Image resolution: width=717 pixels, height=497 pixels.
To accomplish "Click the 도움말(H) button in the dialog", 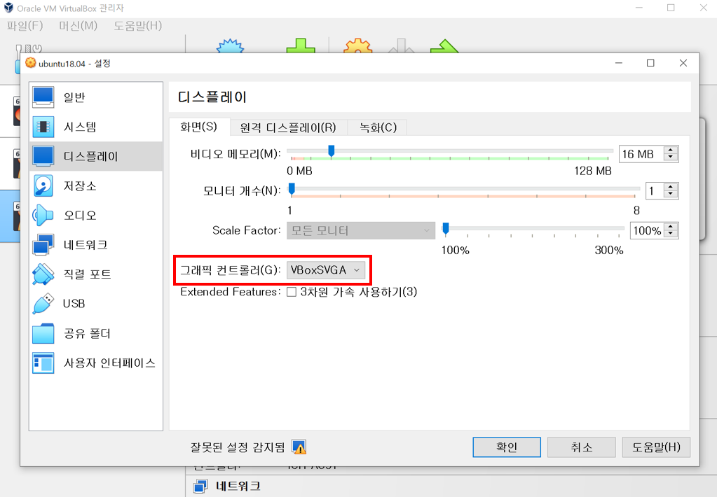I will [656, 447].
